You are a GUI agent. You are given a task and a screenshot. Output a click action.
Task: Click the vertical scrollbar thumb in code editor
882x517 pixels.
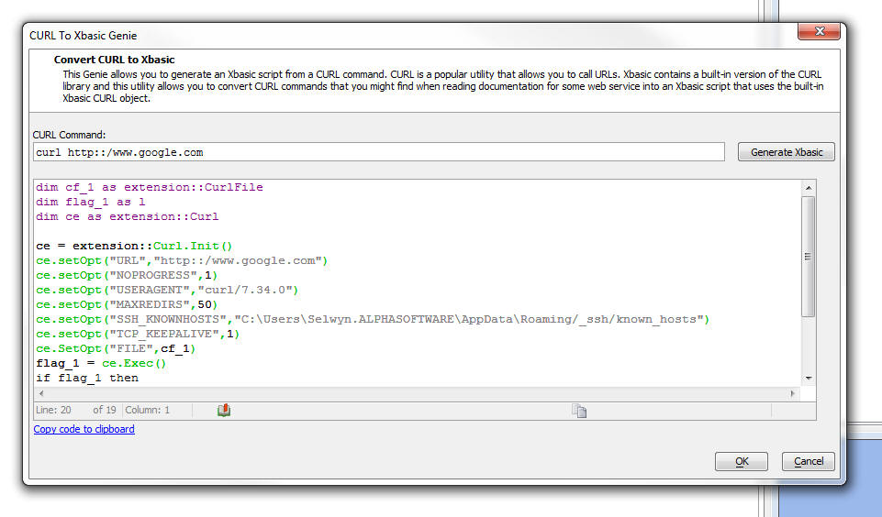pyautogui.click(x=809, y=257)
